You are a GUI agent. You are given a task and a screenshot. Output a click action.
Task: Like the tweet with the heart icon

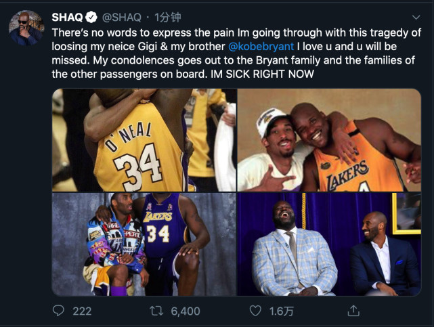pos(255,311)
